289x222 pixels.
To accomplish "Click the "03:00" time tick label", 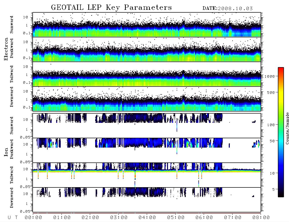I will pyautogui.click(x=119, y=218).
